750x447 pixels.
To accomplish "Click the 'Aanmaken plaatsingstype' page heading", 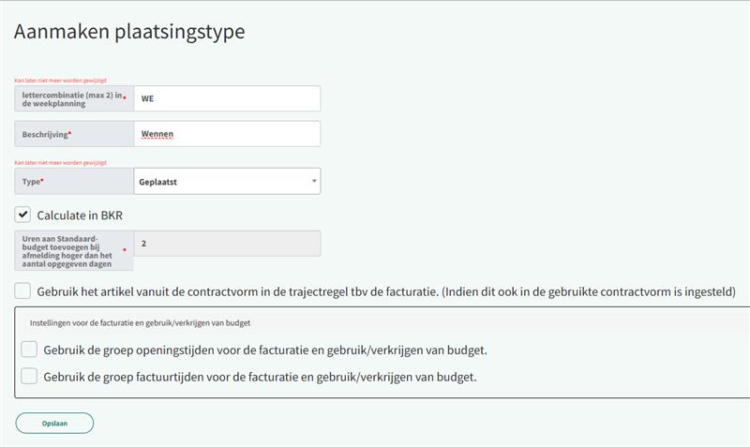I will point(129,32).
